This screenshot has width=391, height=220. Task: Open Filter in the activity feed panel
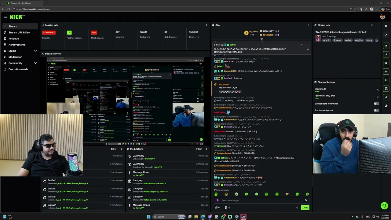coord(114,149)
